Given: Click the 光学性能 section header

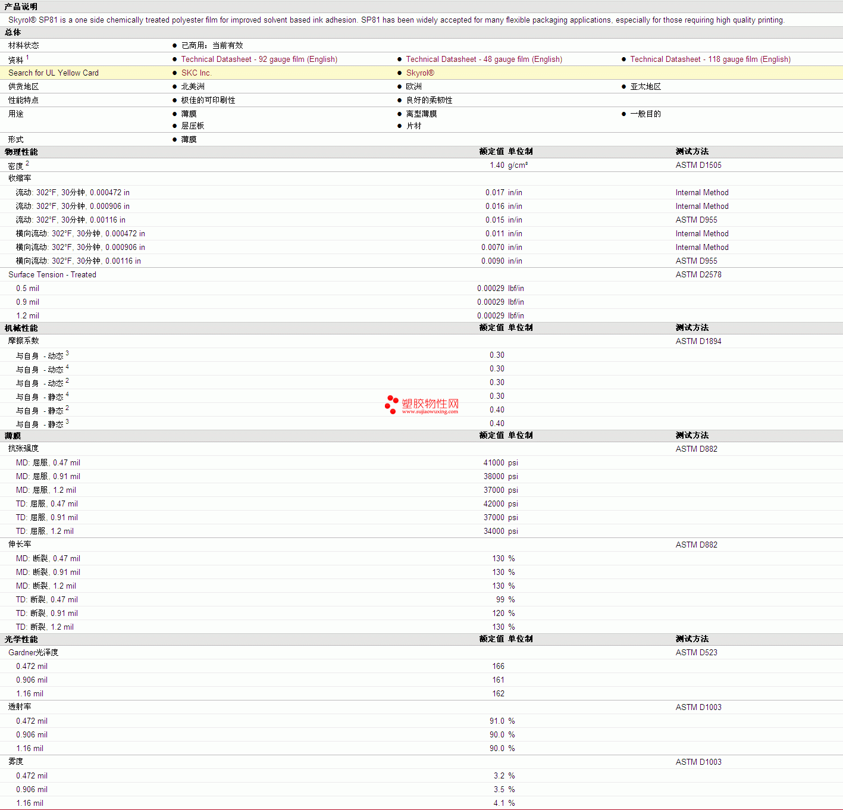Looking at the screenshot, I should [21, 639].
